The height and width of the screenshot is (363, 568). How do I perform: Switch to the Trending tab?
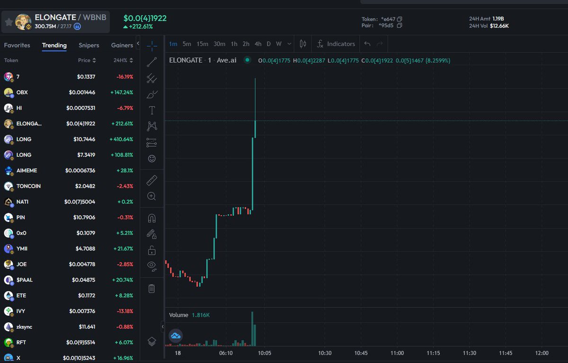pyautogui.click(x=54, y=45)
